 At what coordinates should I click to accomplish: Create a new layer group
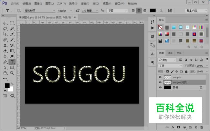[190, 127]
